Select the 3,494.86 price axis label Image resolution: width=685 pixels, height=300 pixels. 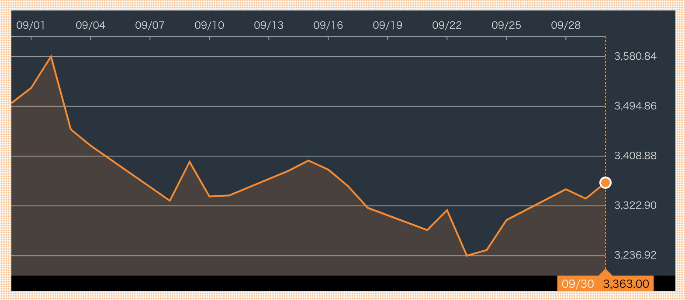tap(635, 106)
